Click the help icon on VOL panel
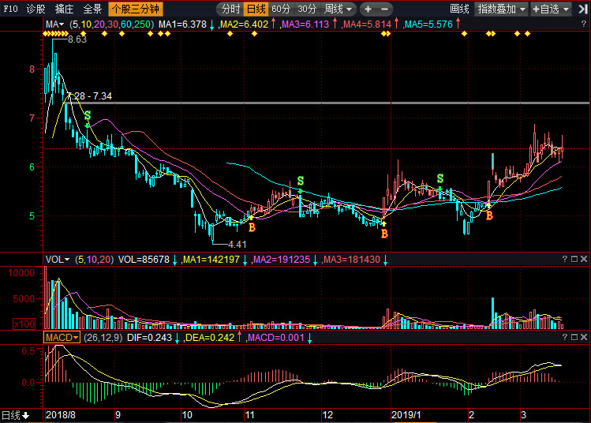Image resolution: width=591 pixels, height=423 pixels. tap(565, 259)
